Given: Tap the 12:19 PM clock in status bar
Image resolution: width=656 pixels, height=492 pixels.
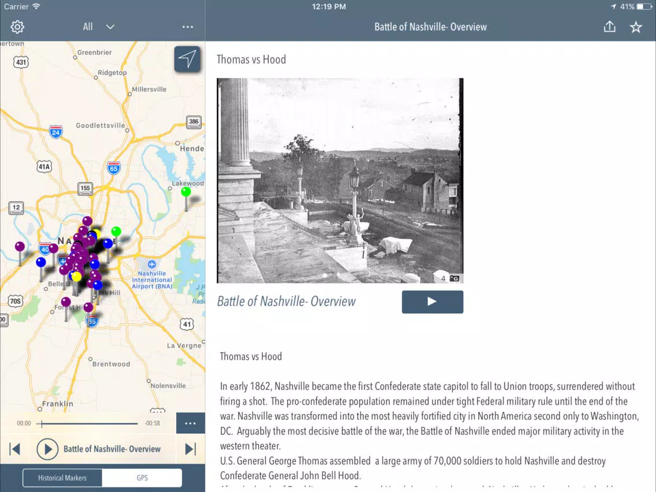Looking at the screenshot, I should [329, 7].
